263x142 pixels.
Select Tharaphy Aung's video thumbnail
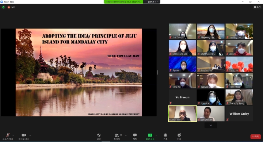tap(239, 97)
